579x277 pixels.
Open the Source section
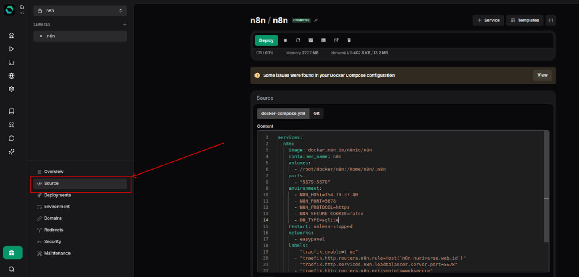tap(80, 184)
